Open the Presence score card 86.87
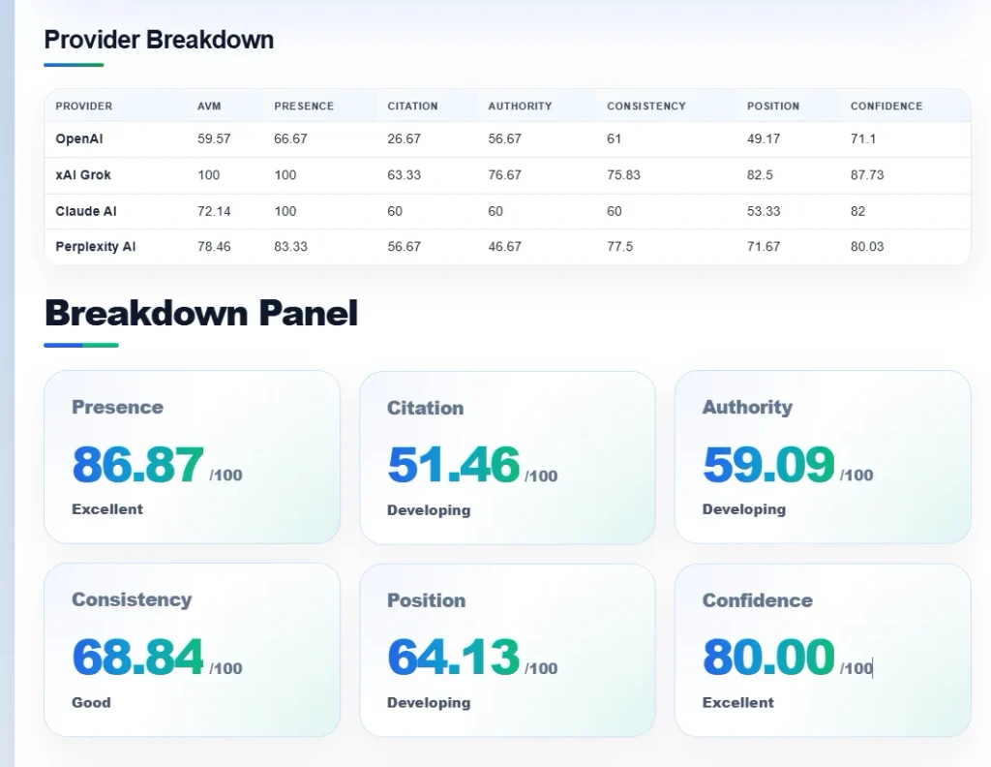Image resolution: width=991 pixels, height=767 pixels. tap(193, 457)
